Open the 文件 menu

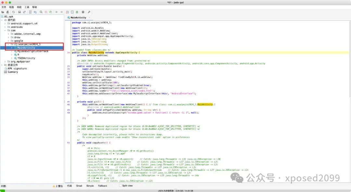[4, 7]
